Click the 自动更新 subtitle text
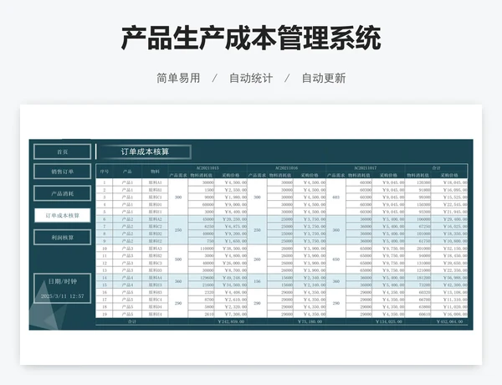The image size is (502, 385). pyautogui.click(x=324, y=78)
